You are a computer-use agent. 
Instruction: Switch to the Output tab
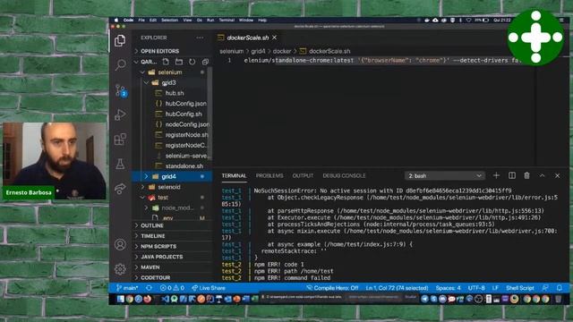pos(303,175)
